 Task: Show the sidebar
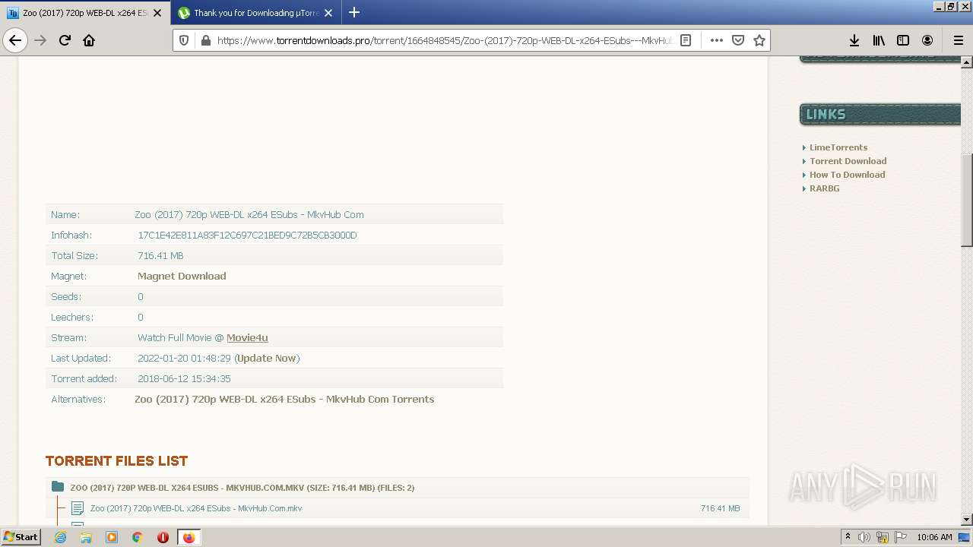[903, 40]
